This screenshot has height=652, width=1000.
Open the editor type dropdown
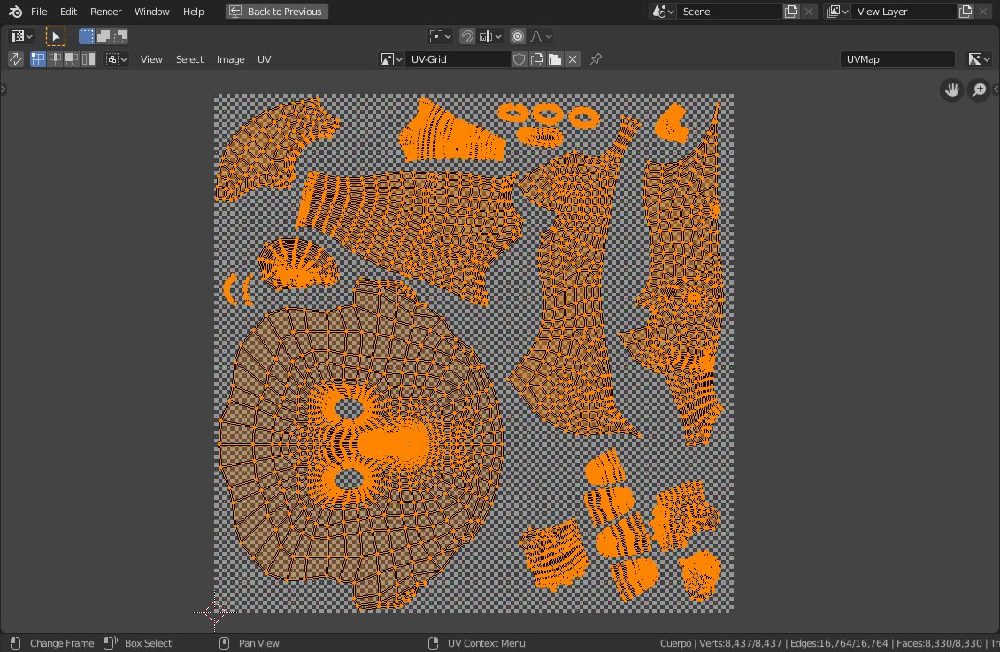[x=22, y=36]
